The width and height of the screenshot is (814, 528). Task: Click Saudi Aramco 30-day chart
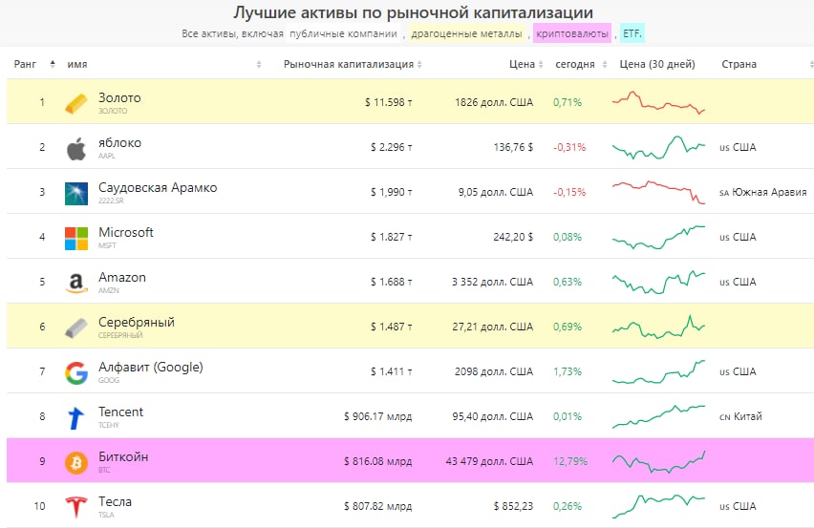click(x=658, y=192)
